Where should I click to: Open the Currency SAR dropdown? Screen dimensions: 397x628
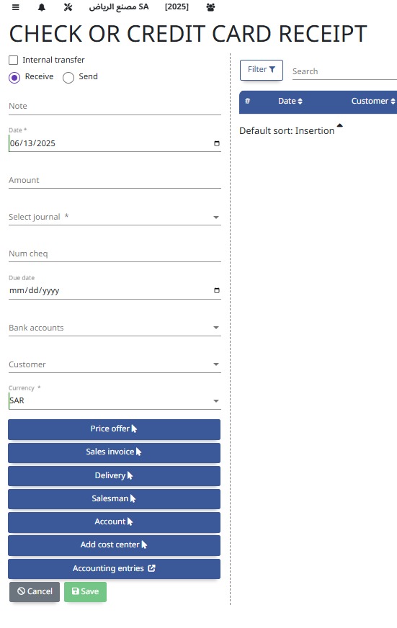(115, 401)
